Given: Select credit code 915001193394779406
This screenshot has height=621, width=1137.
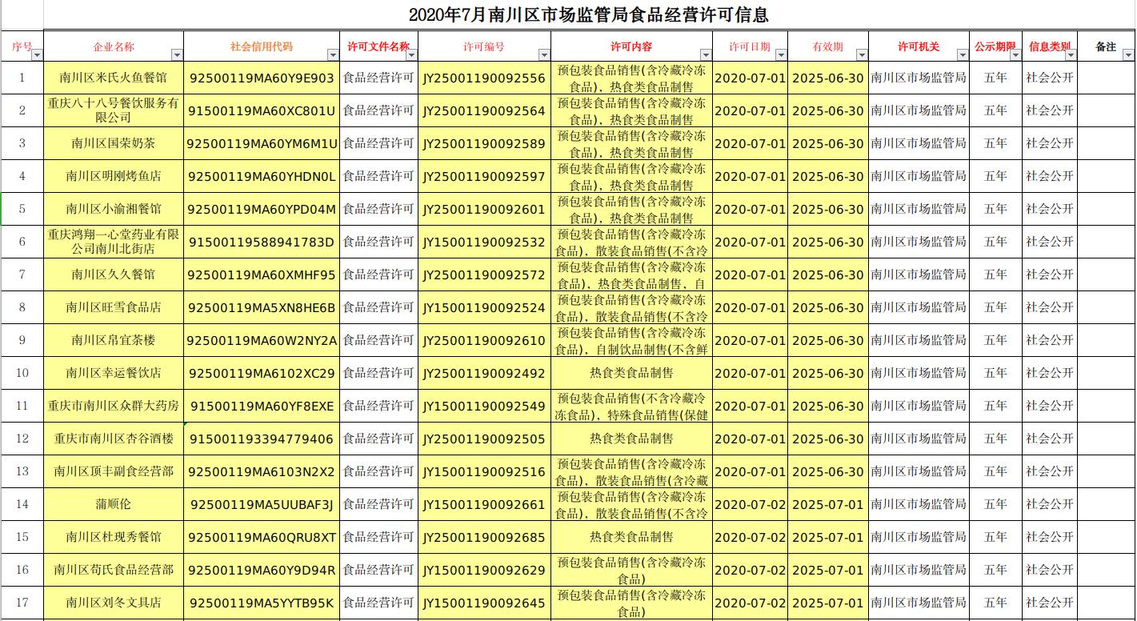Looking at the screenshot, I should 262,439.
